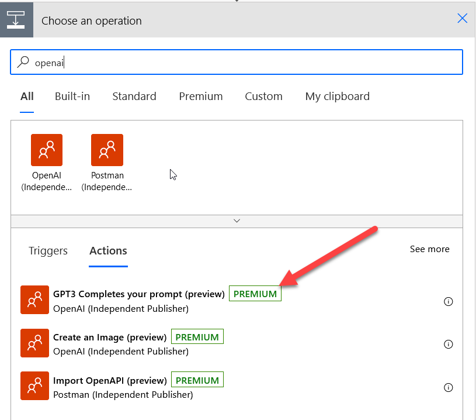Click the Create an Image action icon
Screen dimensions: 476x420
[34, 343]
